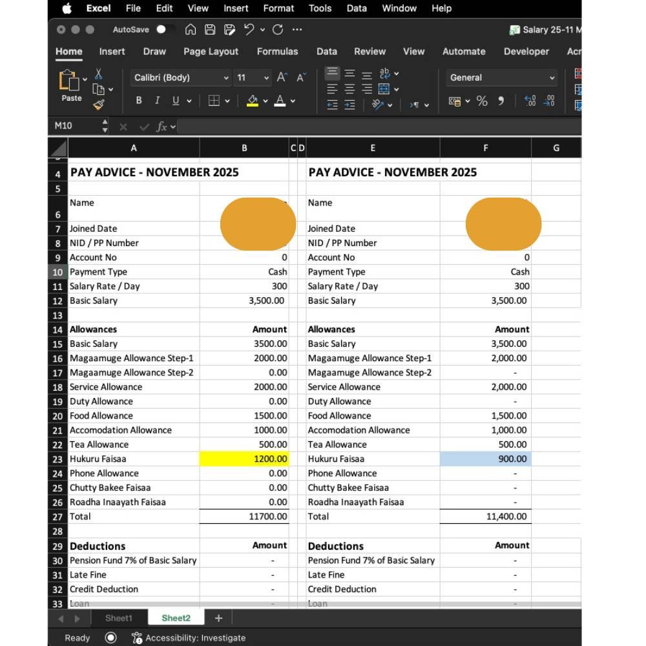
Task: Click the Decrease Decimal icon
Action: (548, 101)
